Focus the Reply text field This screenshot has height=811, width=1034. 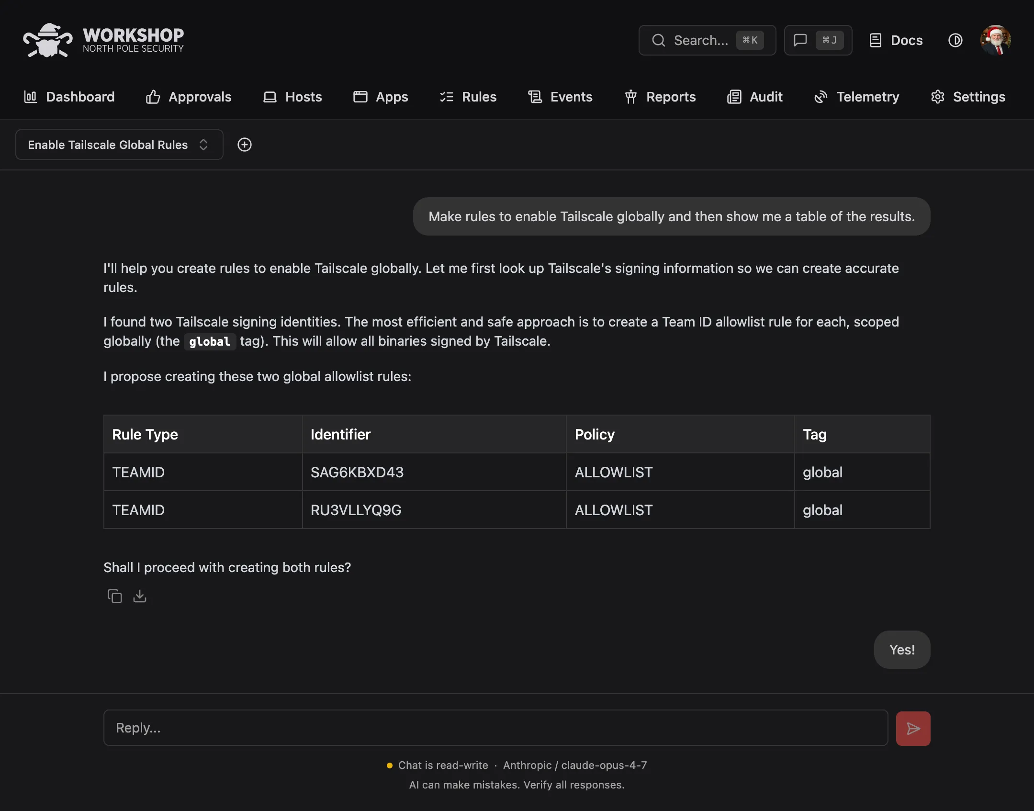click(x=495, y=728)
